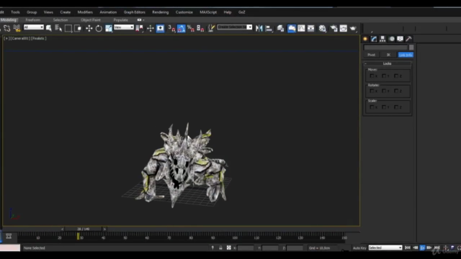Open the Curve Editor icon
461x259 pixels.
click(301, 28)
